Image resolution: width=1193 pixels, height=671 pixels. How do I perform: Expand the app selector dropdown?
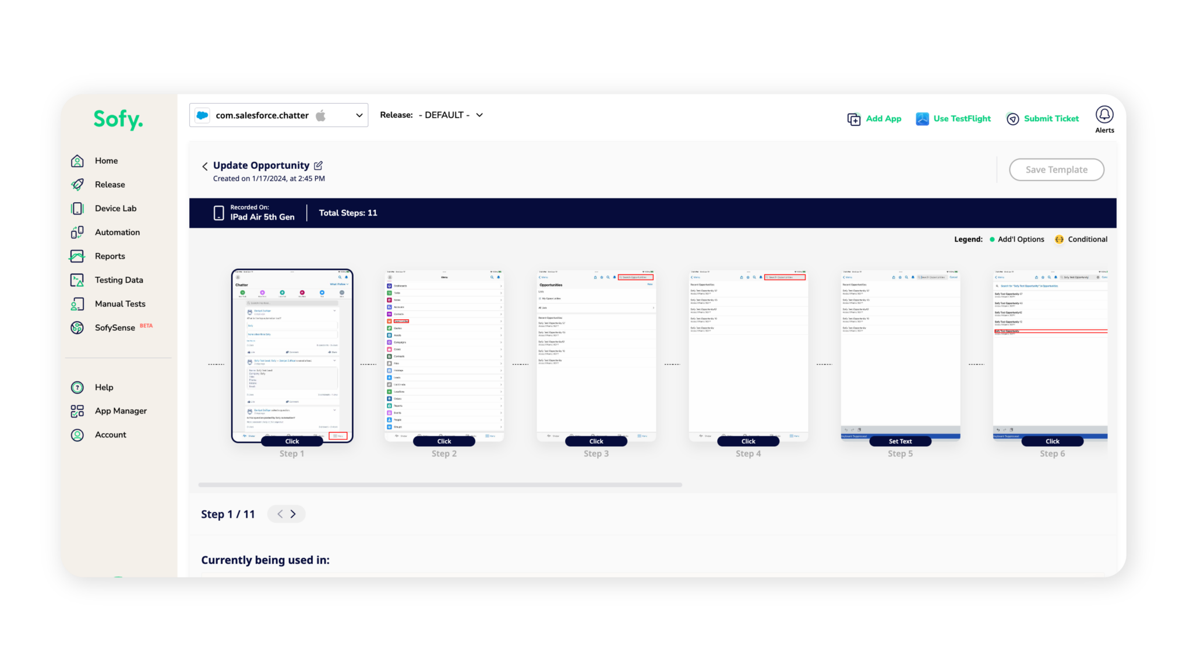click(x=359, y=115)
